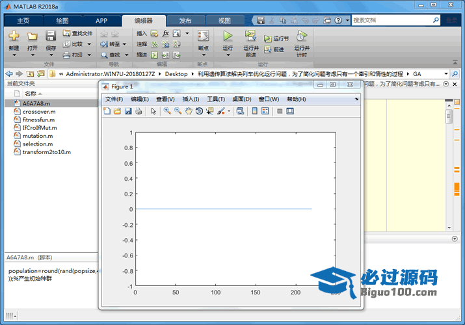Open dropdown arrow under Breakpoints (断点)
The width and height of the screenshot is (465, 325).
point(204,55)
